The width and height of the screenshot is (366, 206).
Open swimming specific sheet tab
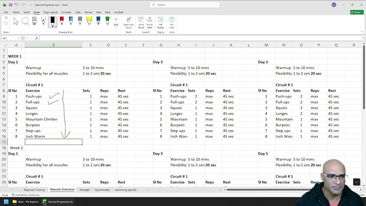[x=126, y=190]
